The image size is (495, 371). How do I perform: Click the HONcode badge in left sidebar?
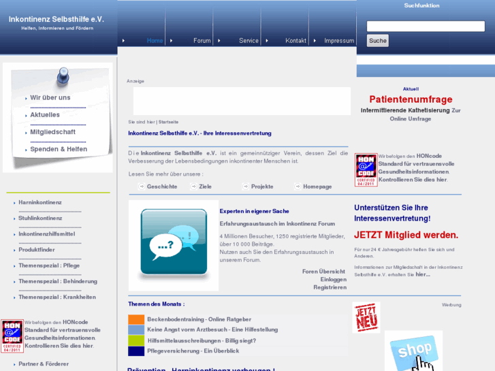point(12,336)
